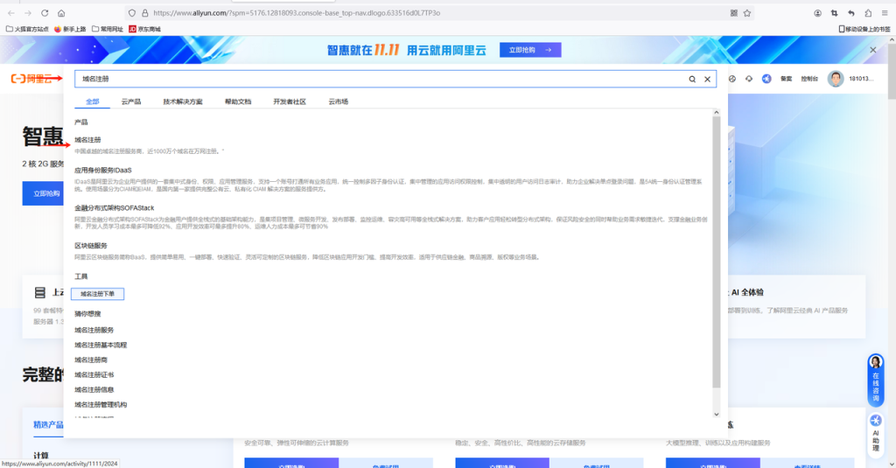Click the blue 立即抢购 button on the hero

[x=44, y=193]
